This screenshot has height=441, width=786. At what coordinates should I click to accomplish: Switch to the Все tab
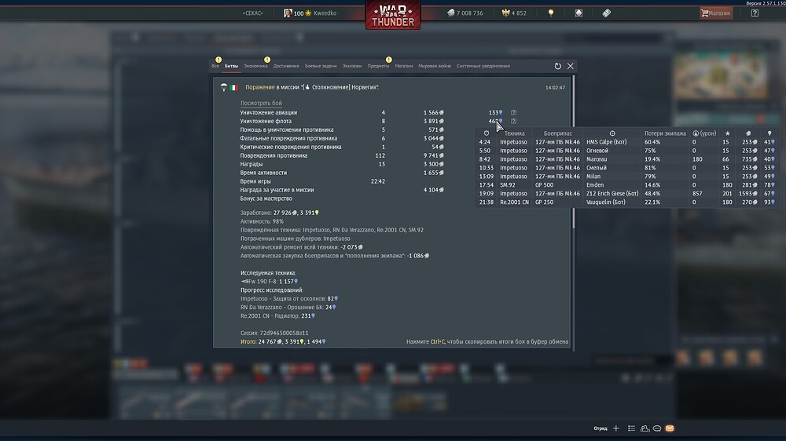(x=215, y=66)
